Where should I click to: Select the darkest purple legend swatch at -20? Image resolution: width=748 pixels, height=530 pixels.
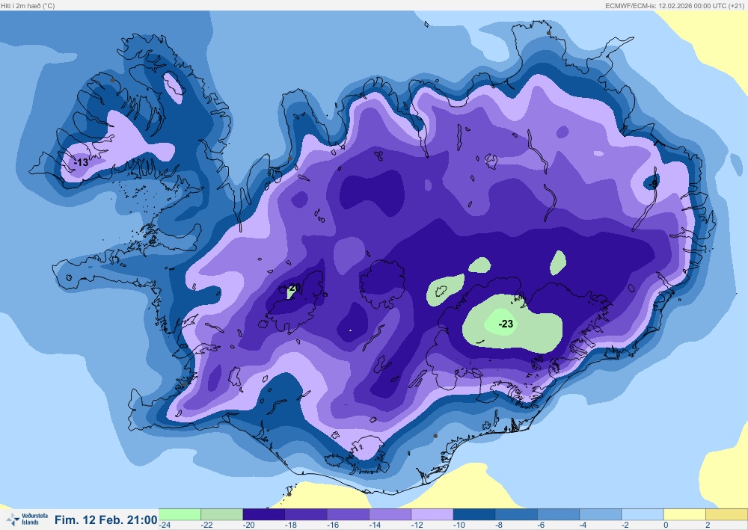tap(264, 514)
